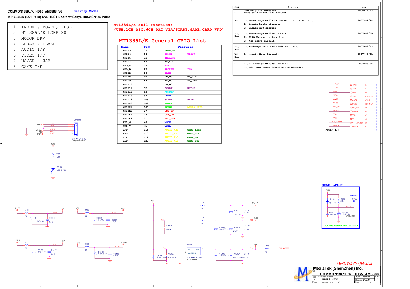Click the L105 ferrite bead label
The height and width of the screenshot is (289, 410).
87,244
